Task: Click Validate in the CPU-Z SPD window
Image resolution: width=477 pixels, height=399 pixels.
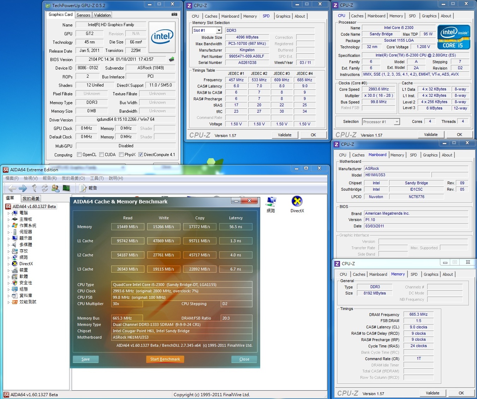Action: pyautogui.click(x=285, y=135)
